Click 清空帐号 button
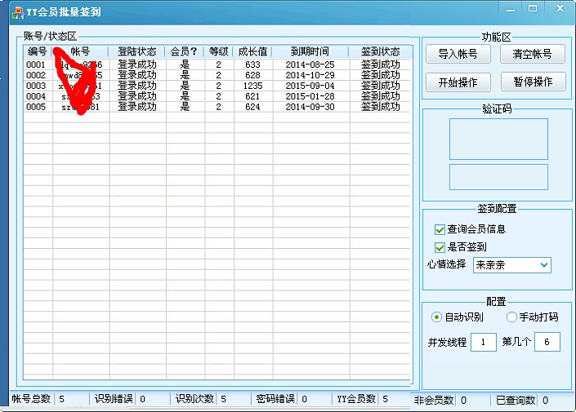 [532, 55]
